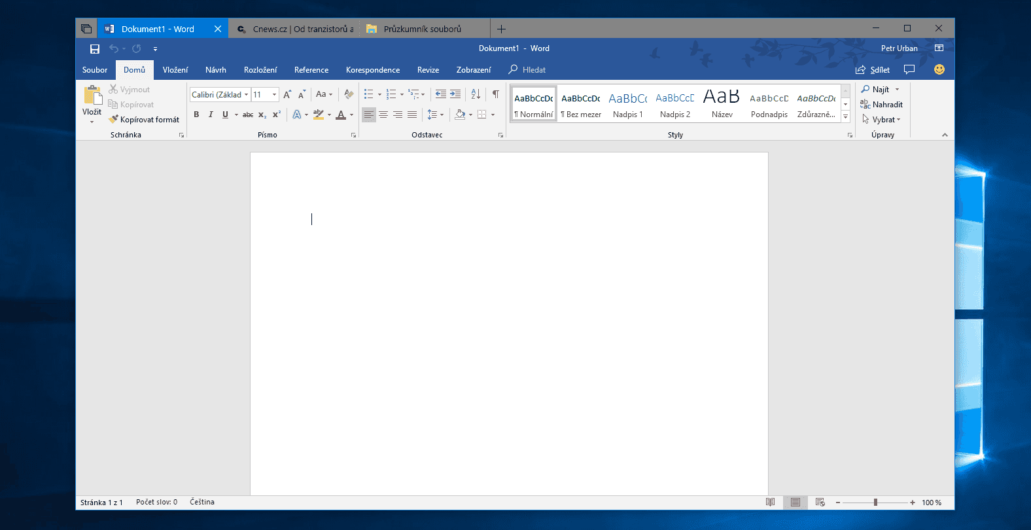1031x530 pixels.
Task: Open the Text Effects icon
Action: pos(297,115)
